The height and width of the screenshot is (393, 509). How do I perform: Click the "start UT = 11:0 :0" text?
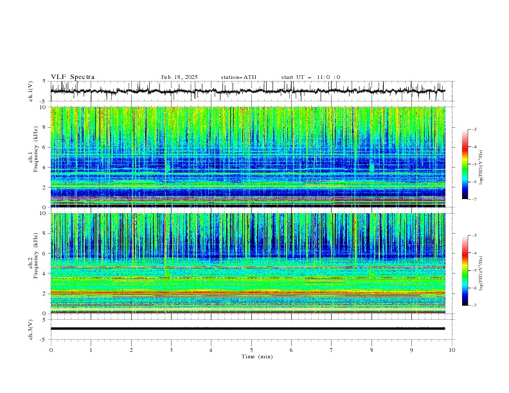click(x=310, y=77)
